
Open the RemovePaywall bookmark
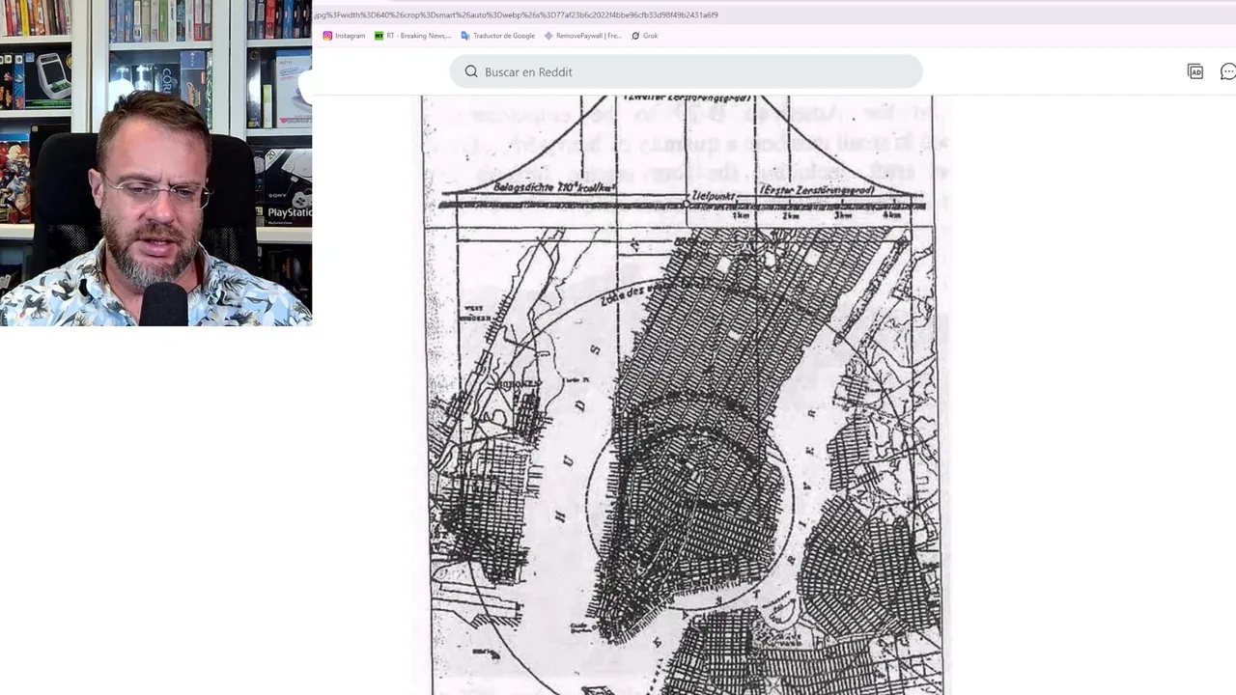(582, 36)
